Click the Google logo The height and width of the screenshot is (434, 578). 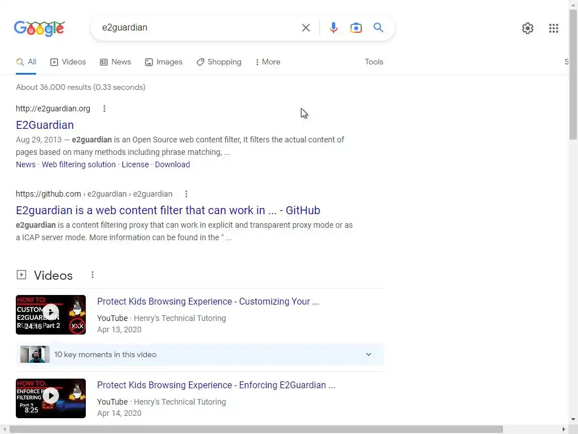(39, 28)
